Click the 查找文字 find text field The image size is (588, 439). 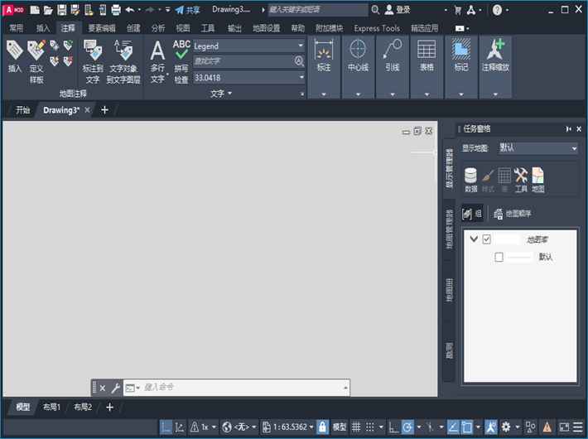click(243, 61)
